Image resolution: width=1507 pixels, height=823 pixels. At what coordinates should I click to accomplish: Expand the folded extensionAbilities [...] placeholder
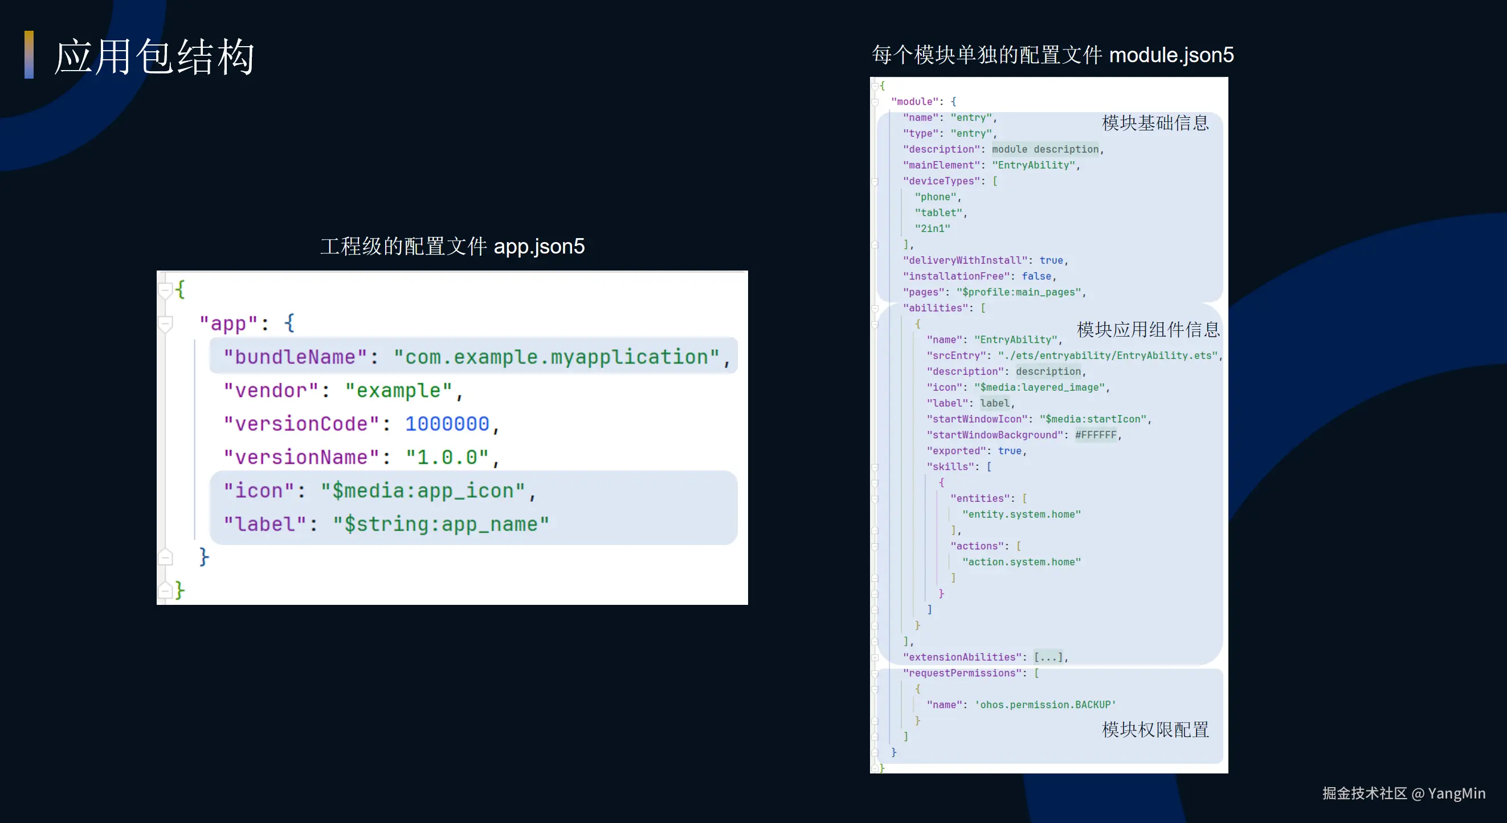coord(1048,657)
